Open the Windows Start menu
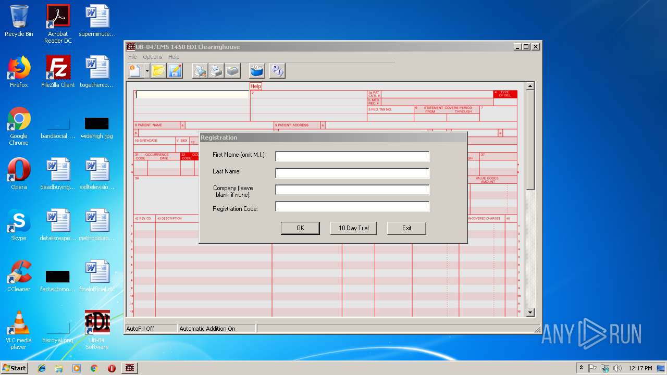Image resolution: width=667 pixels, height=375 pixels. 15,368
